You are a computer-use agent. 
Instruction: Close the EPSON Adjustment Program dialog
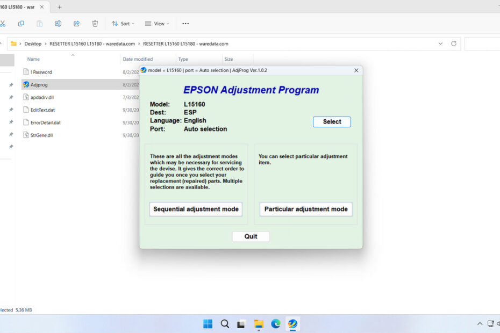pos(356,70)
